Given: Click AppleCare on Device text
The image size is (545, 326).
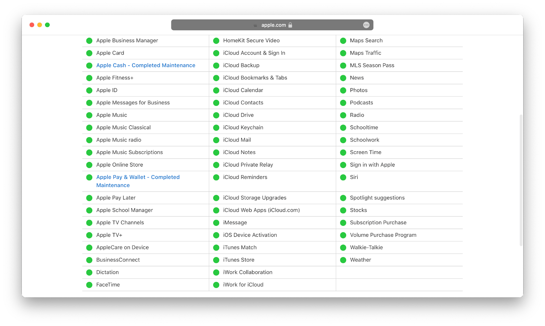Looking at the screenshot, I should (x=122, y=247).
